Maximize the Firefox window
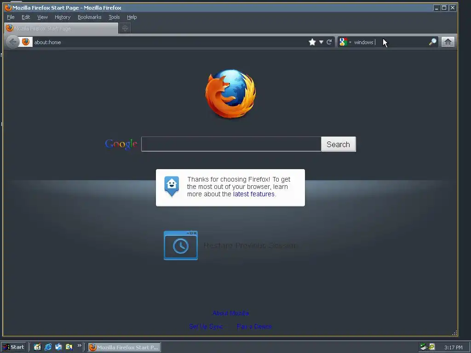 click(444, 8)
